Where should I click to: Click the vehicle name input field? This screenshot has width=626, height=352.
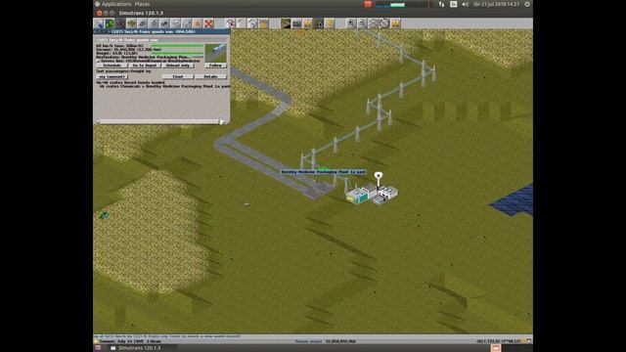tap(161, 40)
